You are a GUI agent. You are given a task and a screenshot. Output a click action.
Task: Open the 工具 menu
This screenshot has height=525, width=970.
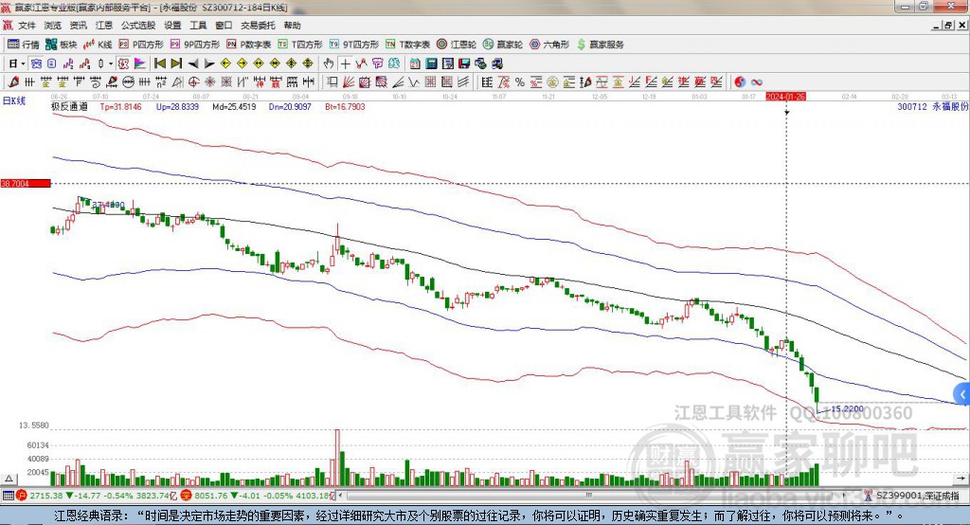coord(198,26)
